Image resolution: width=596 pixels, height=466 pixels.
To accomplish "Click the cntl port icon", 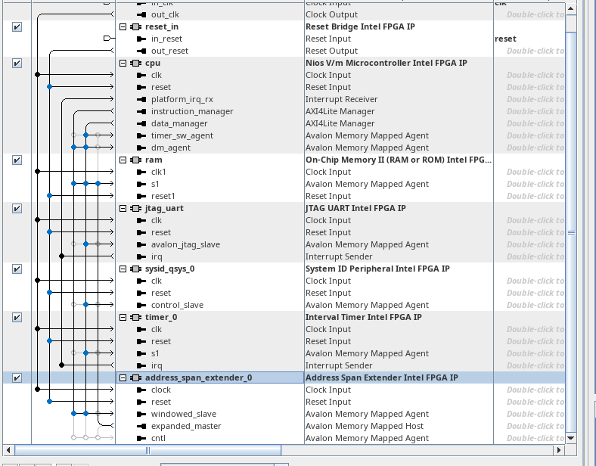I will coord(141,438).
